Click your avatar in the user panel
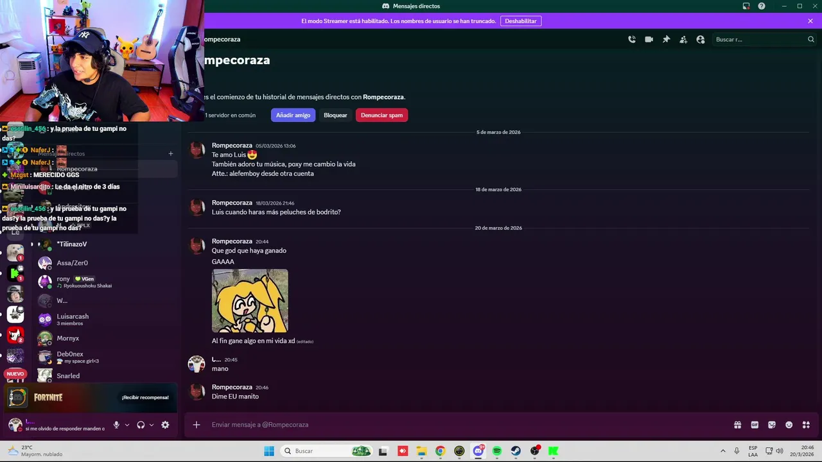The height and width of the screenshot is (462, 822). click(x=15, y=425)
